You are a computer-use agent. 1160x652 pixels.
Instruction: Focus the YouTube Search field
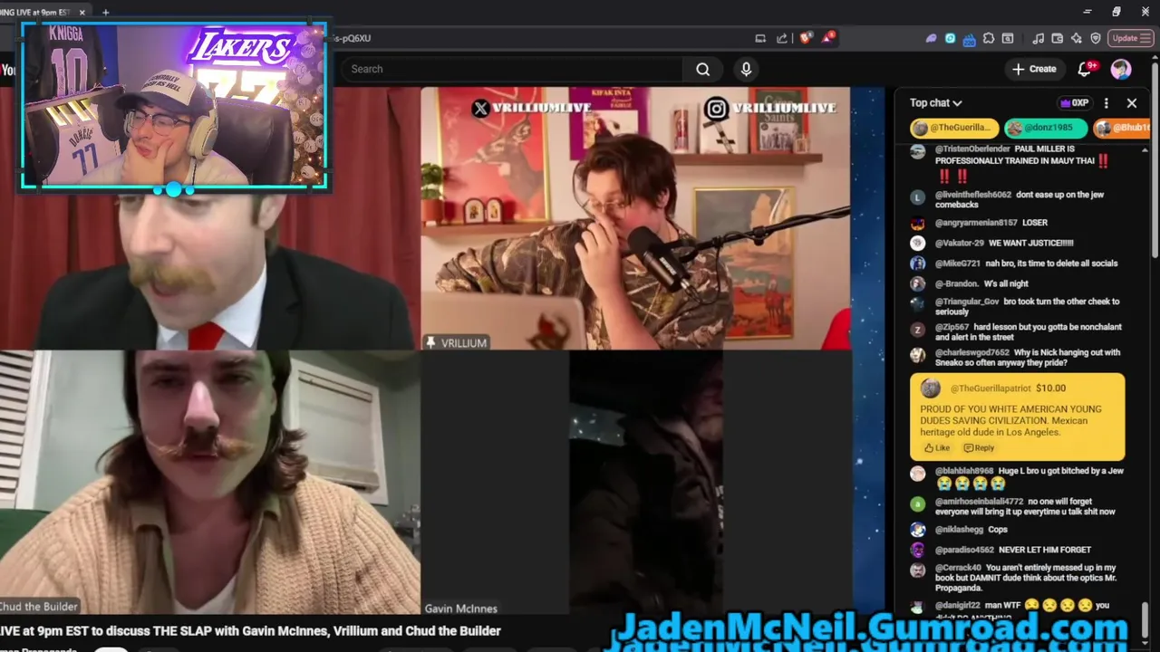[x=512, y=69]
